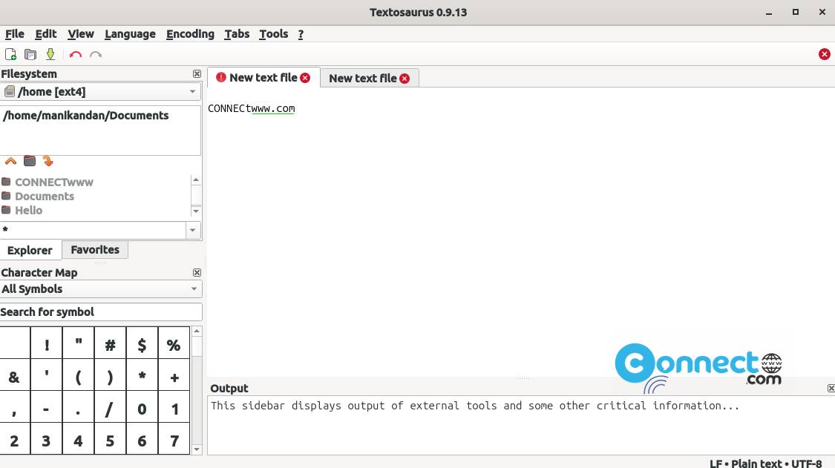Click Plain text in status bar
Viewport: 835px width, 468px height.
756,463
